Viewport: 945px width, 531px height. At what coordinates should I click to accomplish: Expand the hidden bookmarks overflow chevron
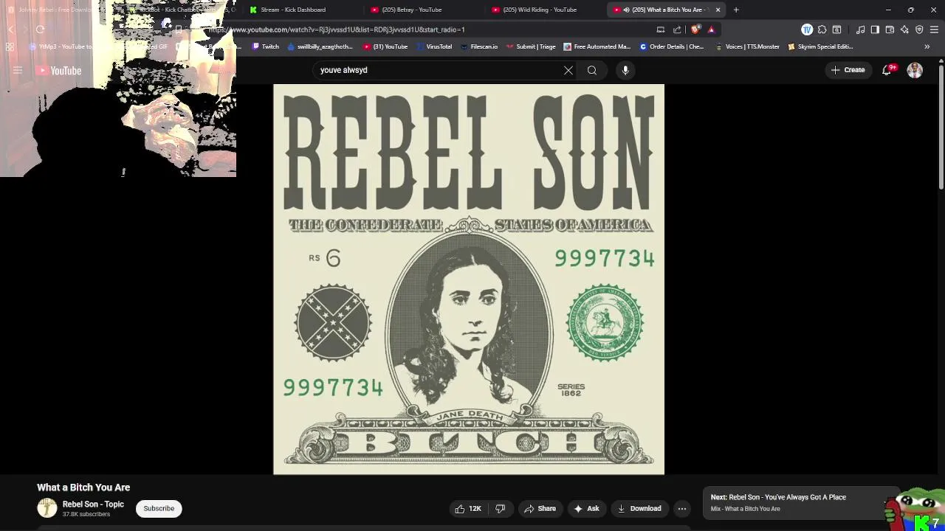click(x=927, y=46)
